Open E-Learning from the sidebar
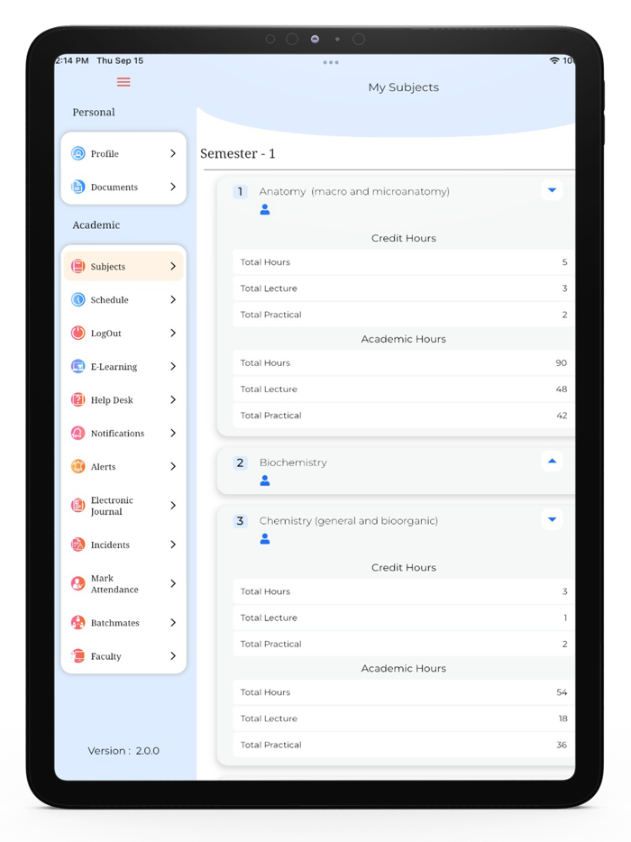 (123, 366)
